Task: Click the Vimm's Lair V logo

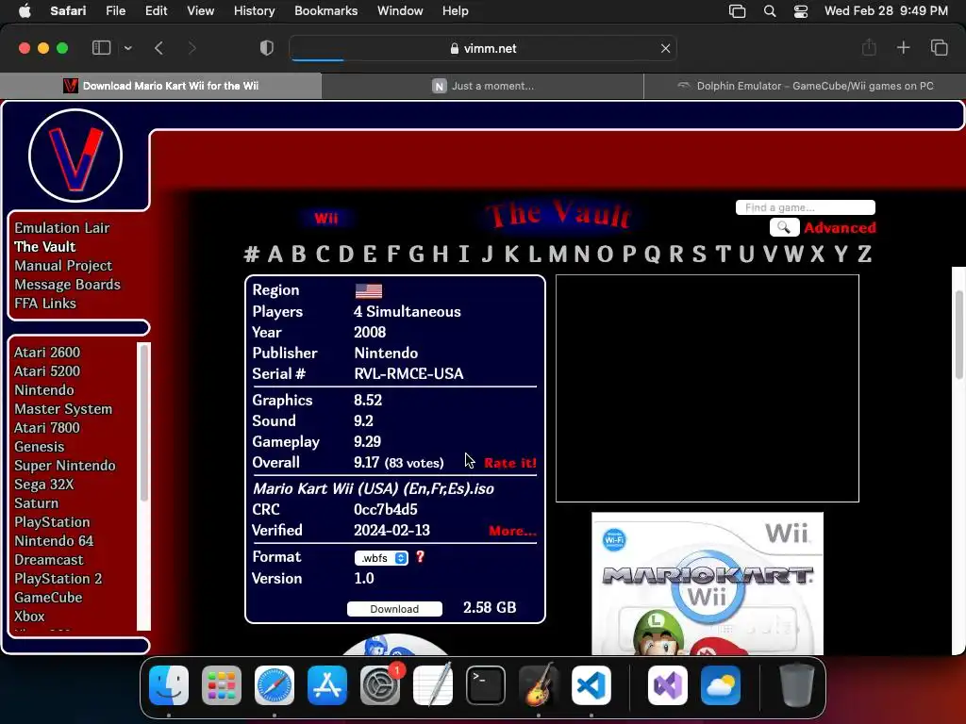Action: point(75,156)
